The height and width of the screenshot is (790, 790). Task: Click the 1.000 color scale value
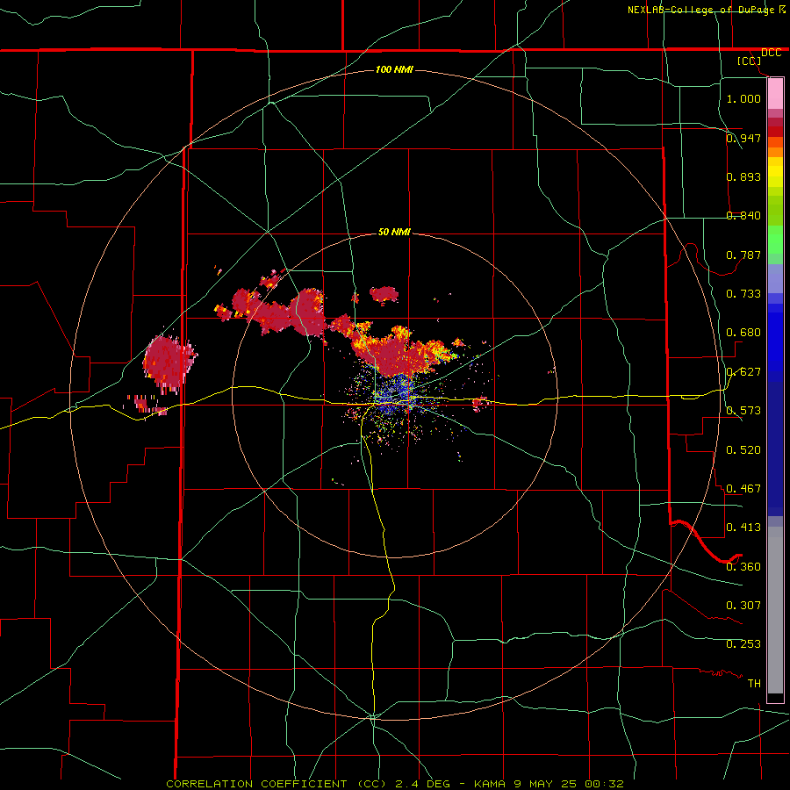[743, 98]
